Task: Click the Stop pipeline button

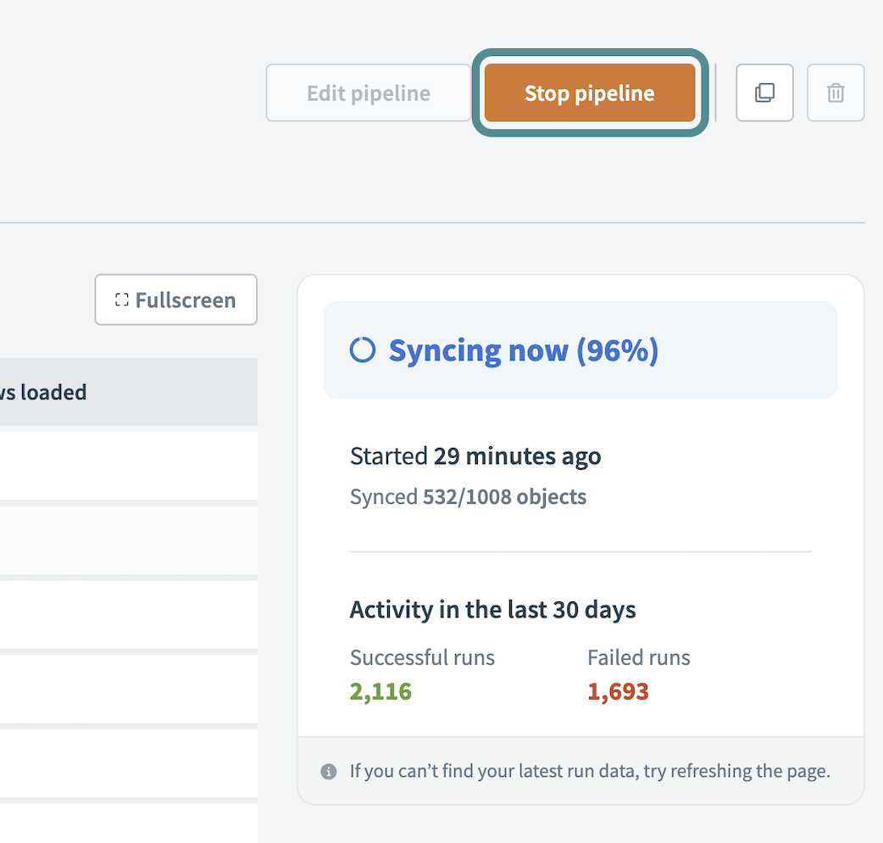Action: coord(590,93)
